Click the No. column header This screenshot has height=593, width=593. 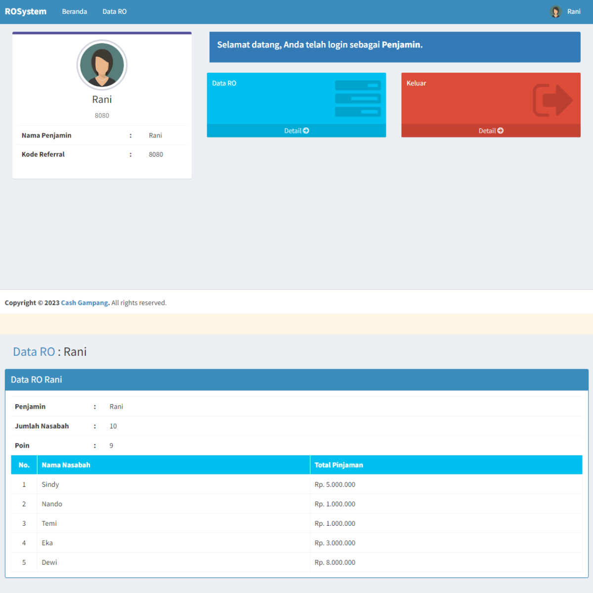[x=24, y=465]
